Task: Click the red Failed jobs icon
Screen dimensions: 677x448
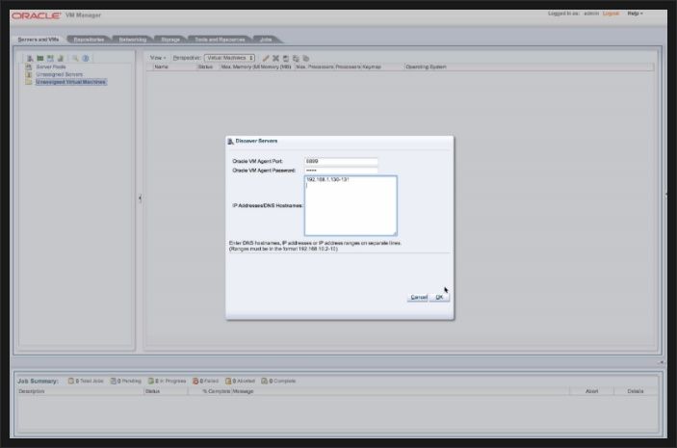Action: pyautogui.click(x=195, y=381)
